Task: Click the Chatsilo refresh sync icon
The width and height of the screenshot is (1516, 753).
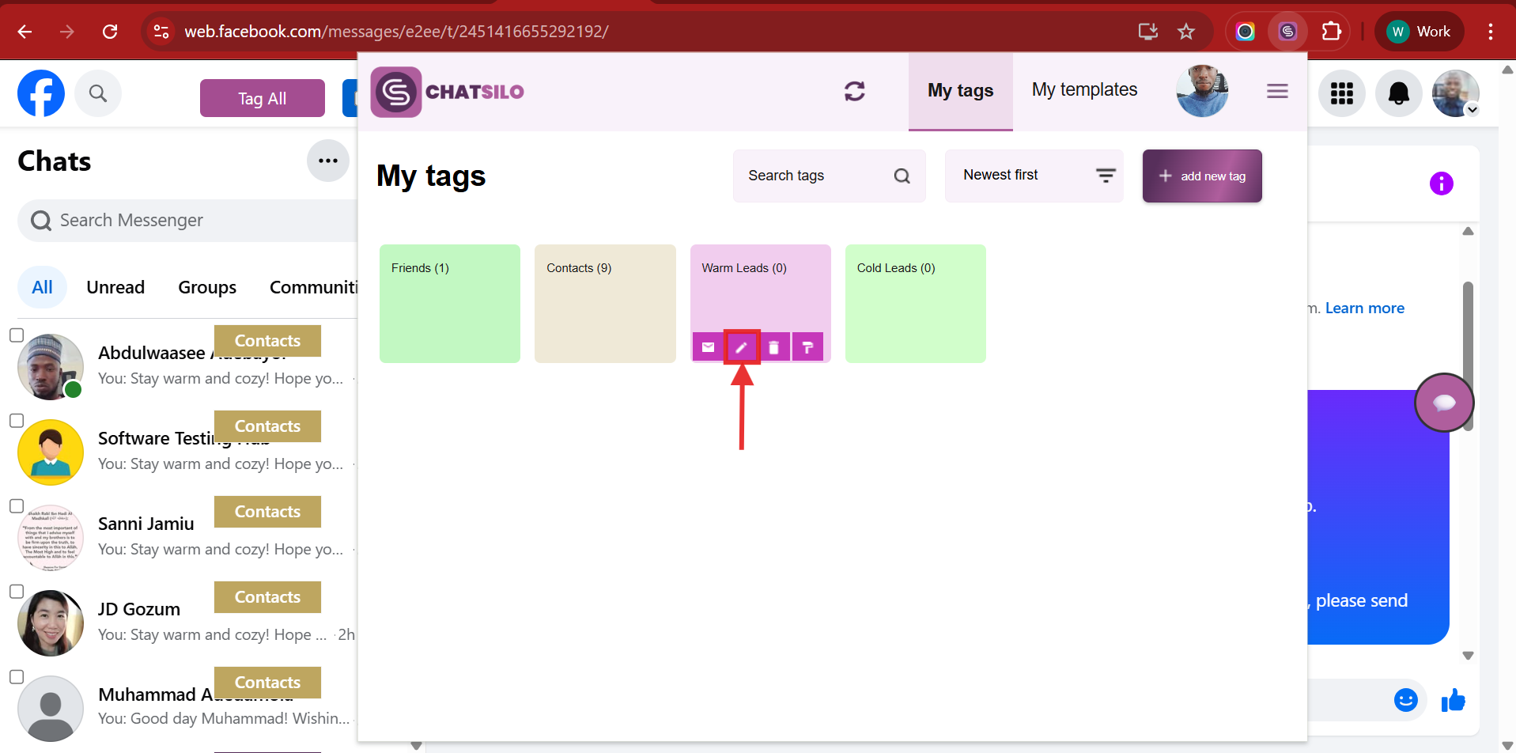Action: (855, 91)
